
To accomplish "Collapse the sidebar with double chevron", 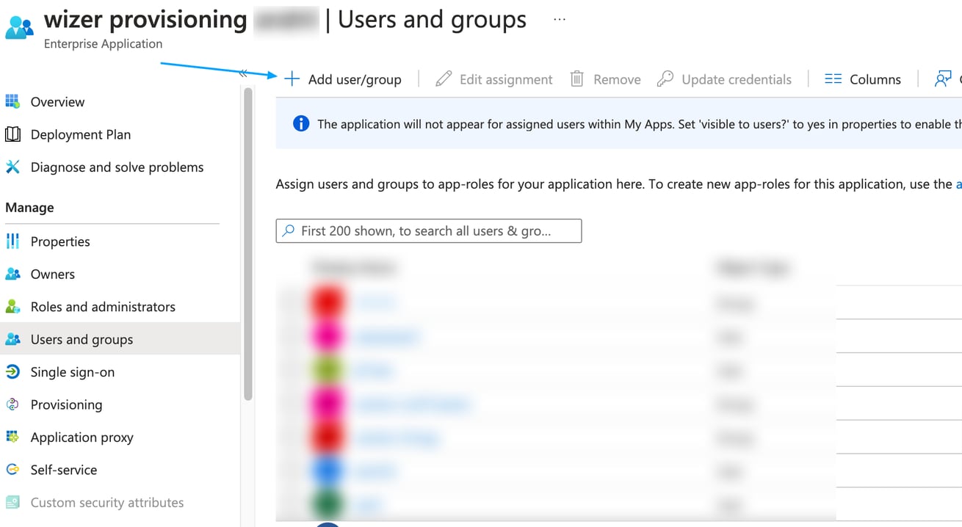I will pos(243,73).
